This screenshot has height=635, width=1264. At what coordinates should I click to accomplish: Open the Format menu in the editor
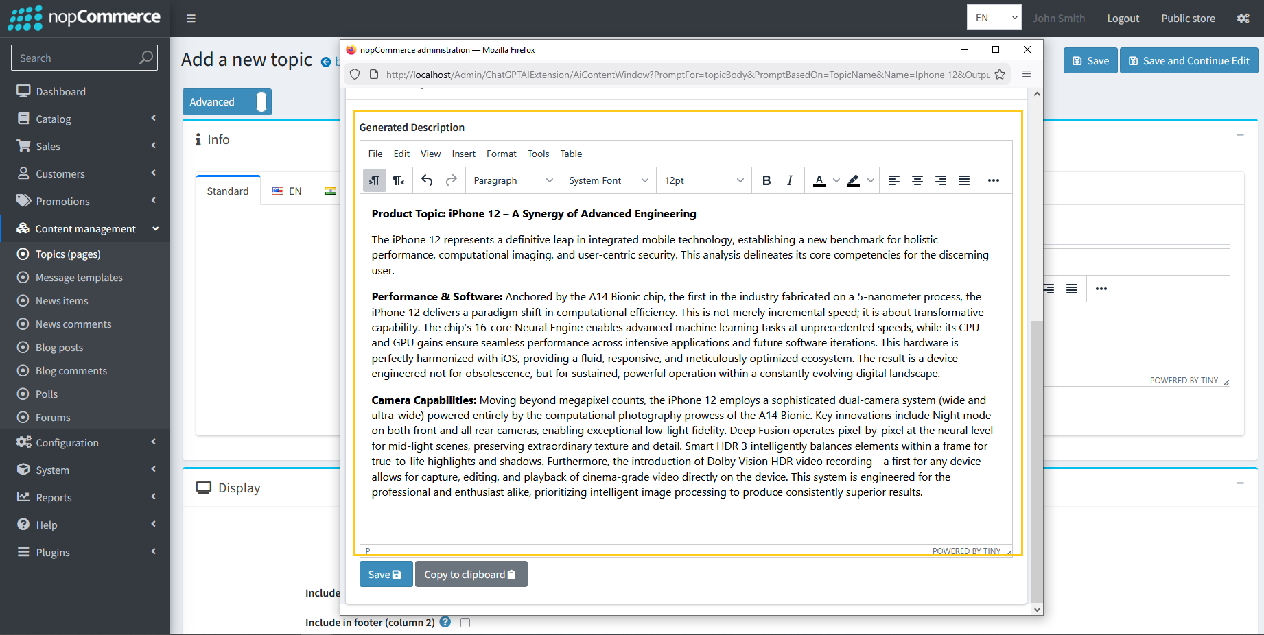[501, 154]
